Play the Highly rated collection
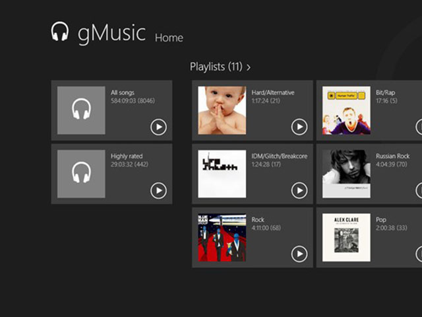 pos(158,191)
